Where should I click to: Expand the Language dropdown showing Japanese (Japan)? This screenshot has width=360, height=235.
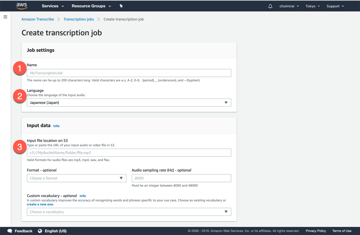pos(129,103)
